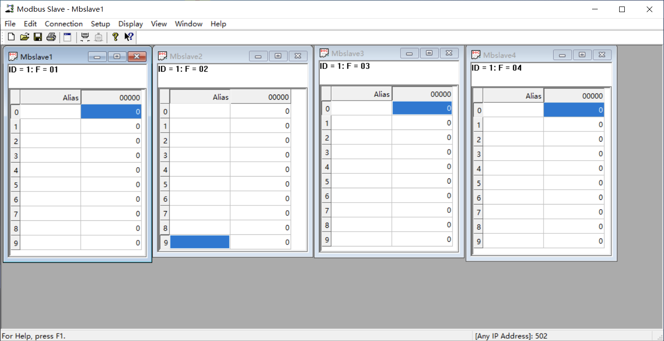The image size is (664, 341).
Task: Open the View menu
Action: click(x=159, y=24)
